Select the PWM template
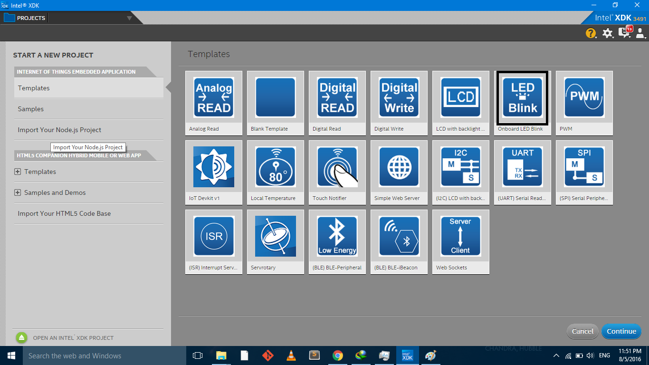 [x=584, y=103]
